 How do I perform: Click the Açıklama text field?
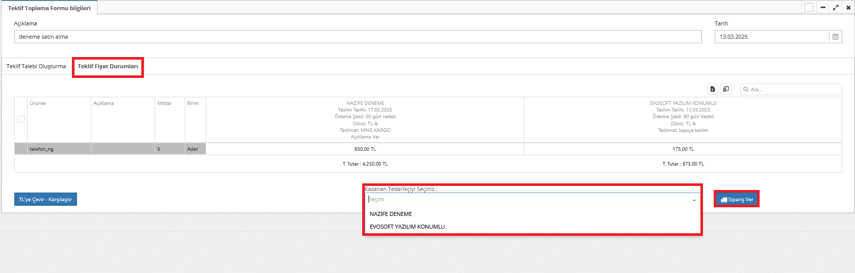pyautogui.click(x=357, y=37)
